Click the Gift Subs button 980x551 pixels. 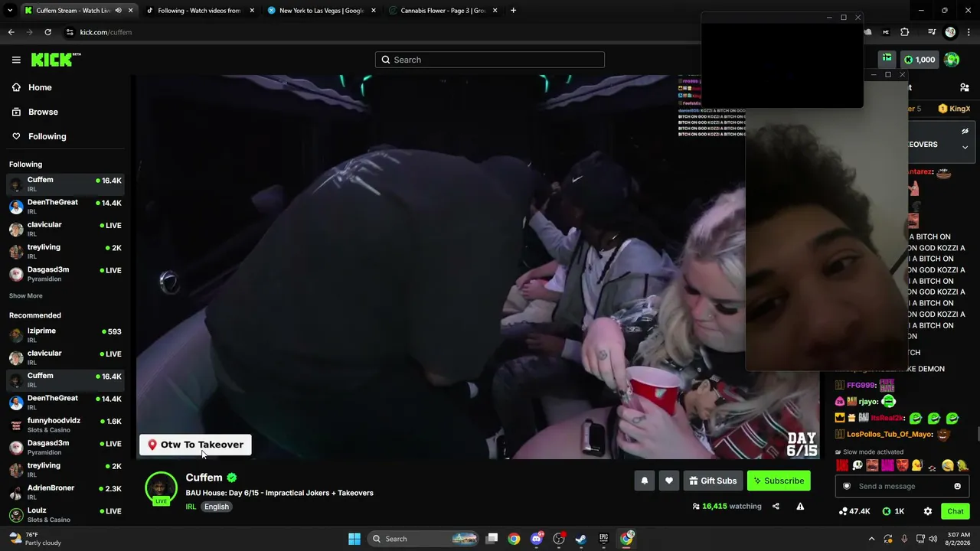point(713,481)
